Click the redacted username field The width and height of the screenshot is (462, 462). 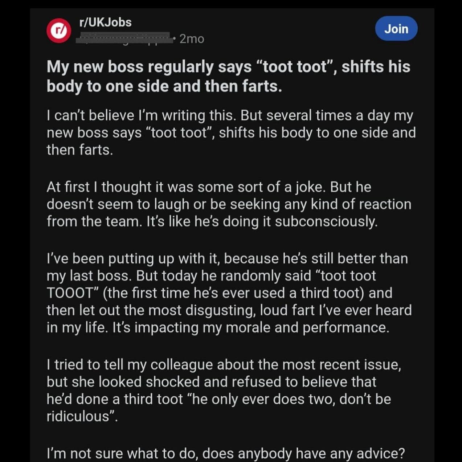click(x=123, y=37)
